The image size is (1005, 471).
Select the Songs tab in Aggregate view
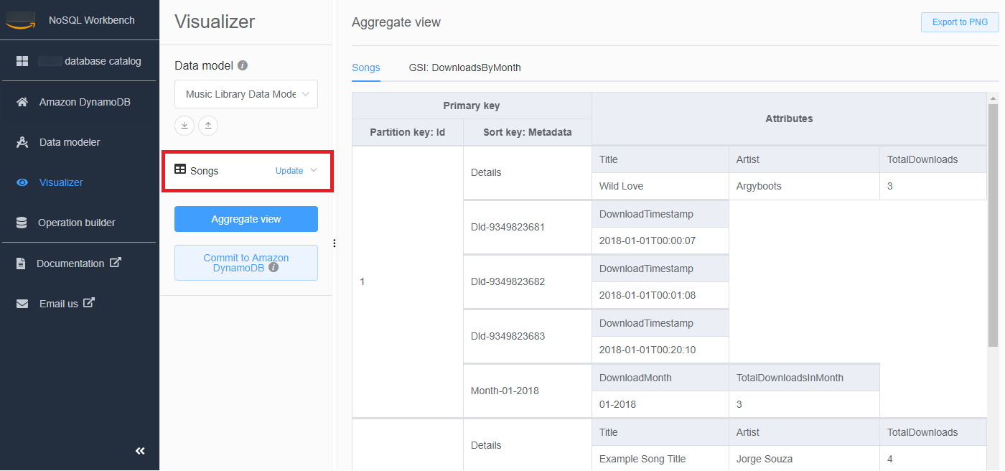point(365,67)
